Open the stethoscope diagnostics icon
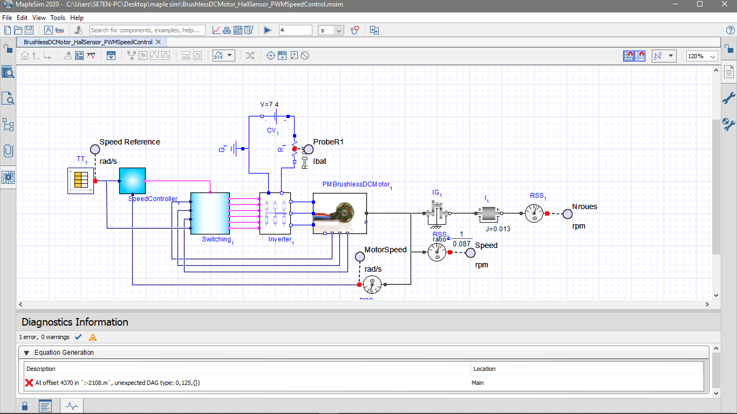Image resolution: width=737 pixels, height=414 pixels. (x=355, y=30)
